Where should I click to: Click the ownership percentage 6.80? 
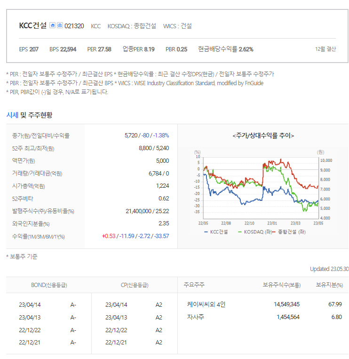pos(337,317)
